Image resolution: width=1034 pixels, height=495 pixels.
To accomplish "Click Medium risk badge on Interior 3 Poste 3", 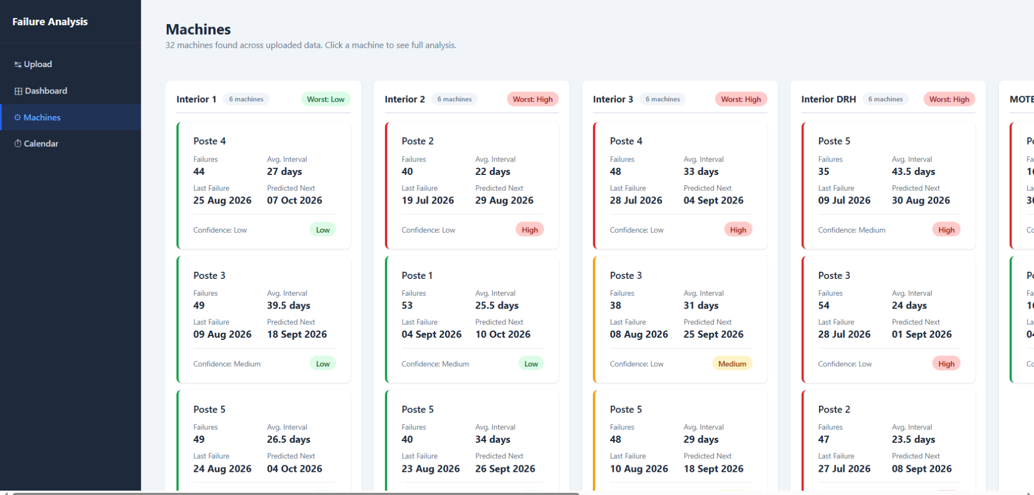I will (732, 364).
